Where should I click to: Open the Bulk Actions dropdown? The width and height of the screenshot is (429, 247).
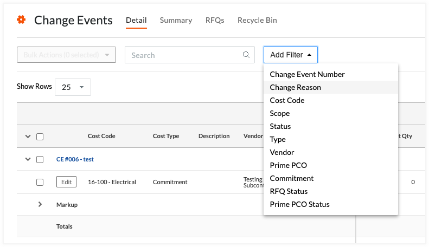point(66,55)
